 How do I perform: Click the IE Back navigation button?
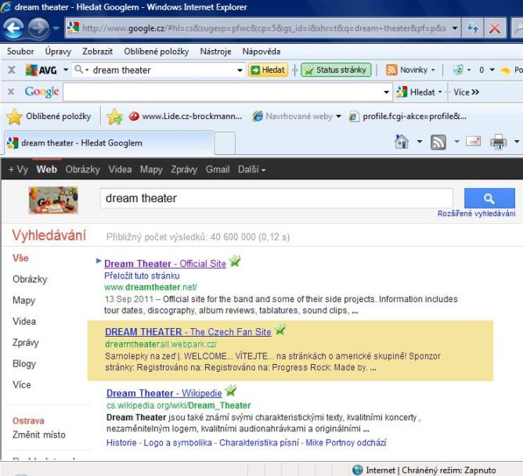coord(13,29)
